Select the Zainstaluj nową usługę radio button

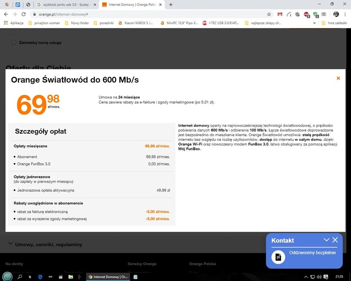click(x=14, y=42)
